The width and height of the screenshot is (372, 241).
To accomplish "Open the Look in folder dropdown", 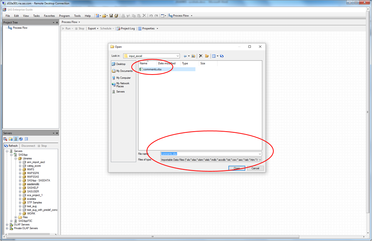I will pos(177,56).
